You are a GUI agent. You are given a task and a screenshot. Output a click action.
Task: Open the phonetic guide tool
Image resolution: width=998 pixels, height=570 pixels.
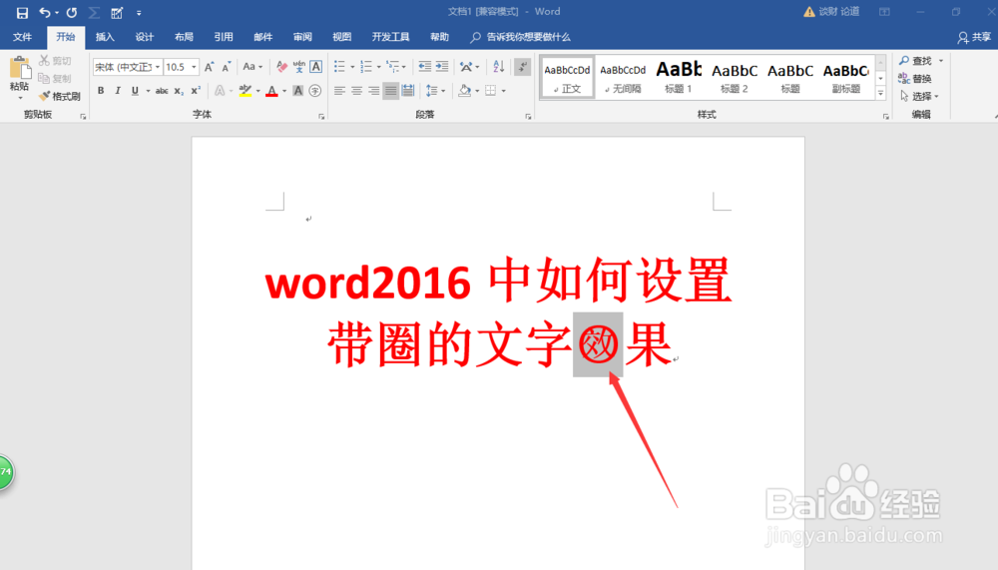pos(298,67)
